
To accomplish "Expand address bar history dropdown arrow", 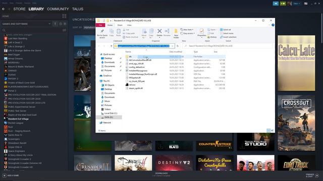I will [172, 46].
